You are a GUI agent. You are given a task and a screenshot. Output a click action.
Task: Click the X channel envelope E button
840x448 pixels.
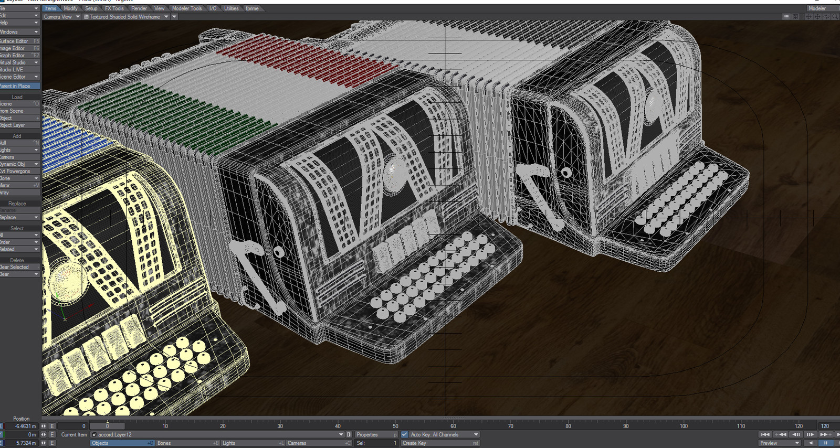(52, 426)
